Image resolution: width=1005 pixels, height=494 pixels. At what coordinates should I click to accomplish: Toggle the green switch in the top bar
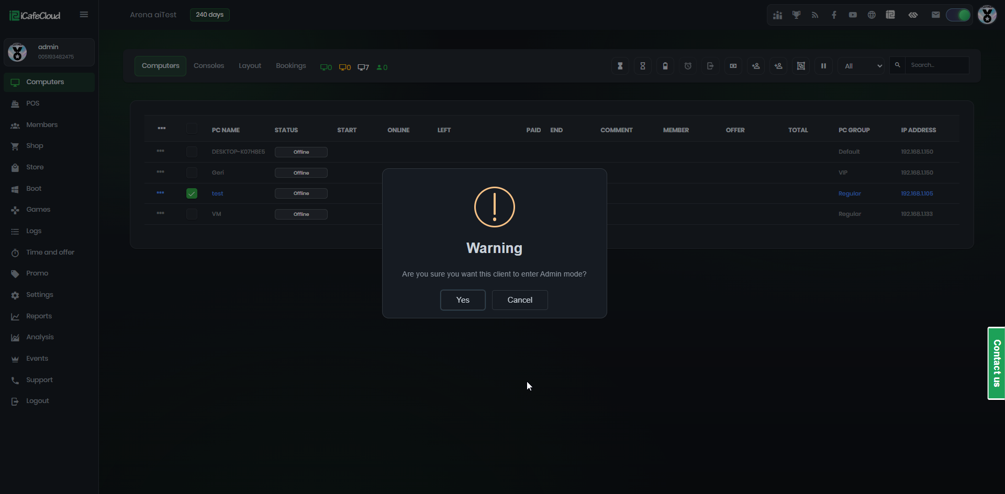click(x=958, y=15)
